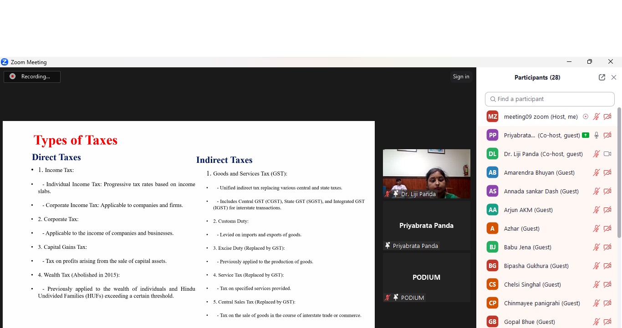This screenshot has width=622, height=328.
Task: Close the Participants panel
Action: 614,77
